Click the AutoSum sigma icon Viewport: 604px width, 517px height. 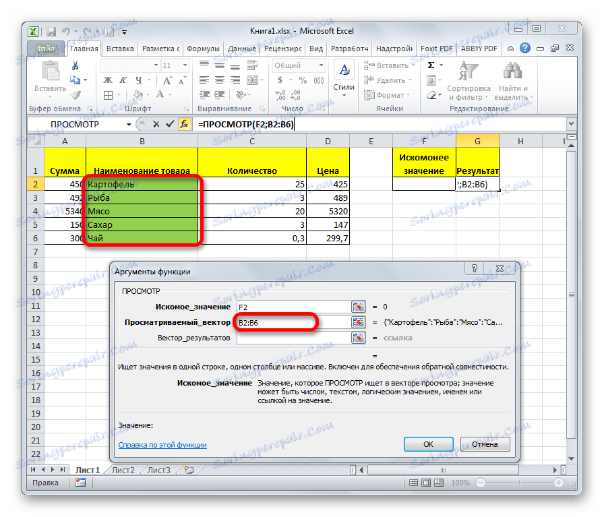click(x=431, y=65)
